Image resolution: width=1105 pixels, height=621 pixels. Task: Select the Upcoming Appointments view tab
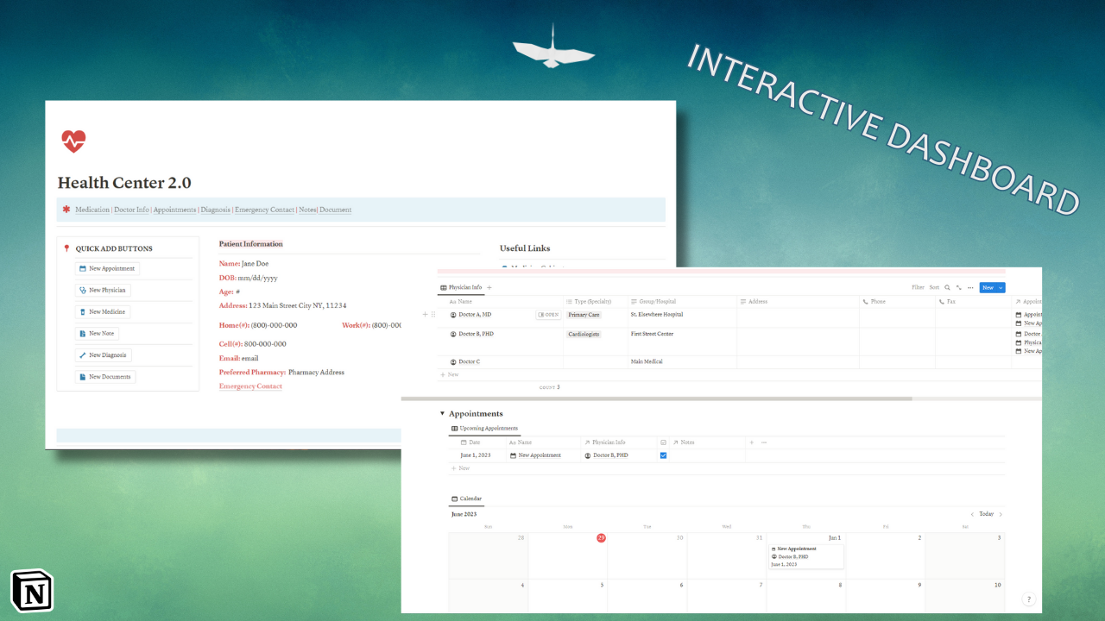point(484,429)
